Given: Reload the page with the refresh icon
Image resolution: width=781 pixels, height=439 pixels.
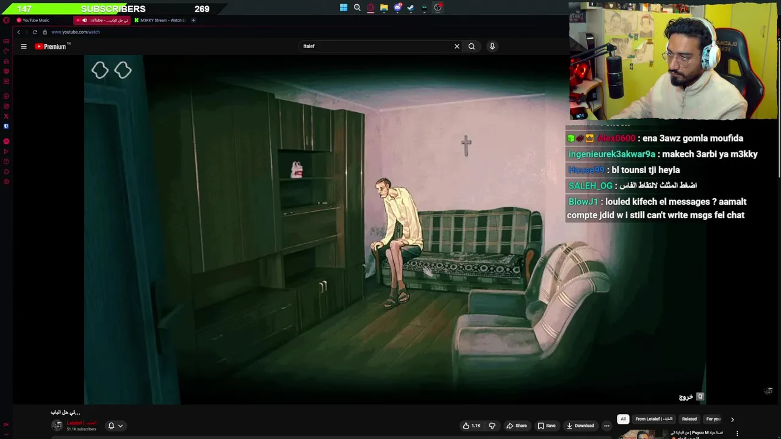Looking at the screenshot, I should (x=35, y=32).
